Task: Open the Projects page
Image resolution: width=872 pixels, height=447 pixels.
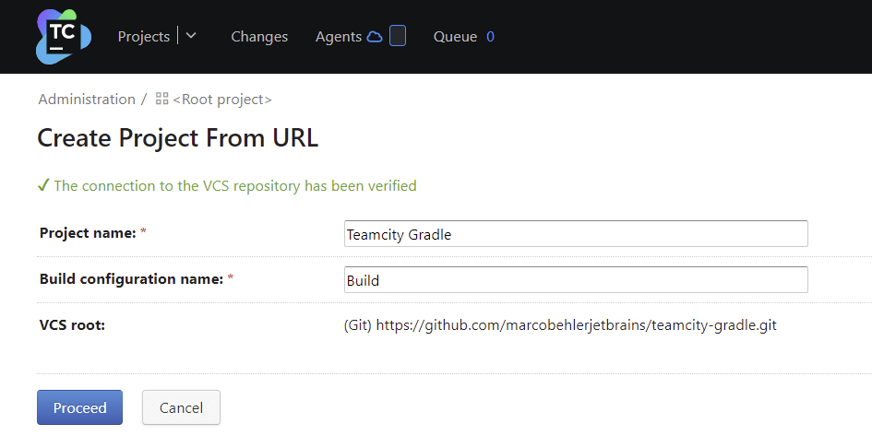Action: [x=143, y=37]
